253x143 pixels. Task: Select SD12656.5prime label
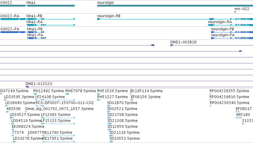pos(122,127)
